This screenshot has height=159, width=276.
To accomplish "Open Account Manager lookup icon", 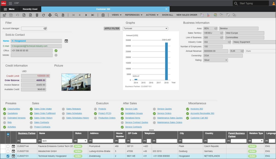I will coord(45,28).
